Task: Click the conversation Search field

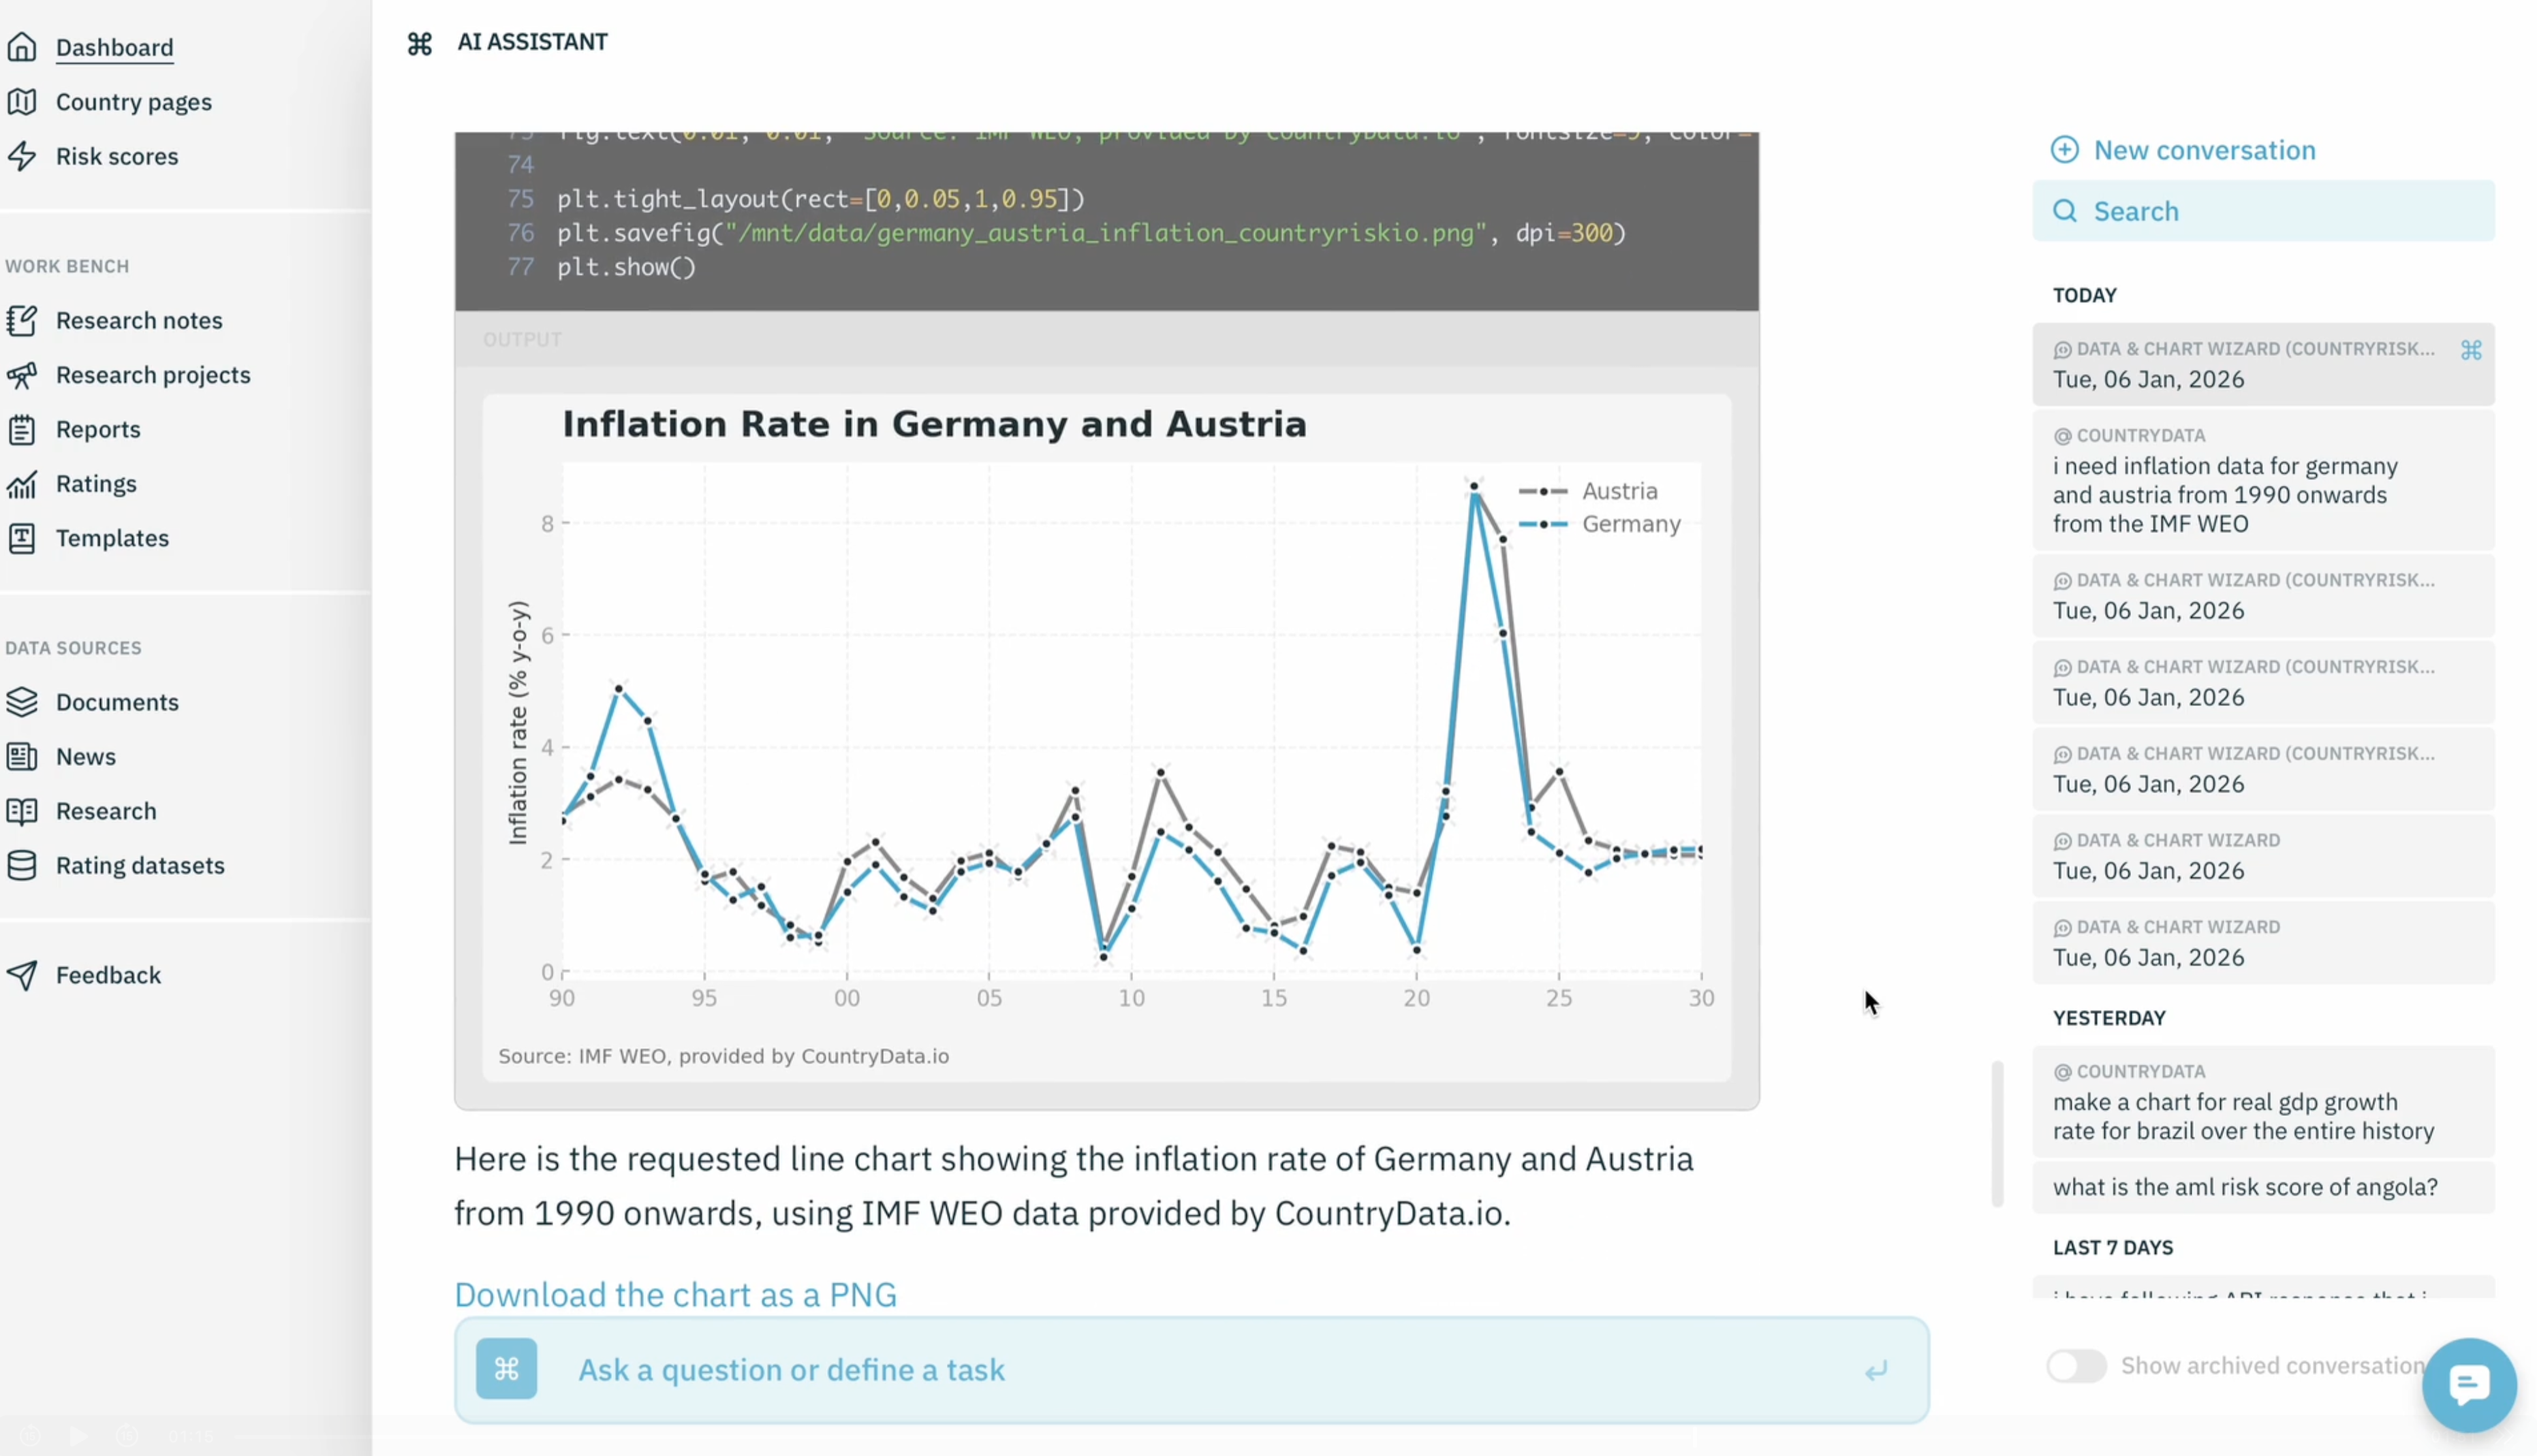Action: click(2263, 211)
